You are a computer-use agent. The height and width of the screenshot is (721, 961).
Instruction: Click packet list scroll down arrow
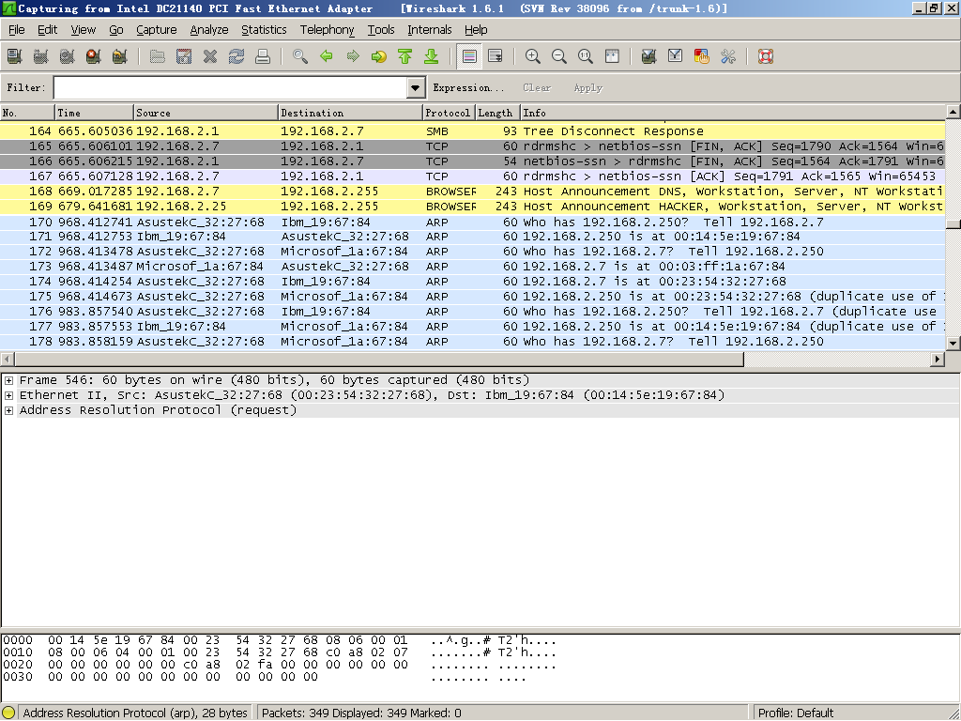tap(953, 344)
